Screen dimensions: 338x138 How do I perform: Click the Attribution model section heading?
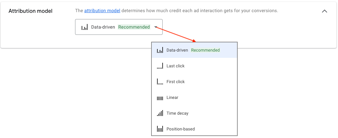pos(30,11)
